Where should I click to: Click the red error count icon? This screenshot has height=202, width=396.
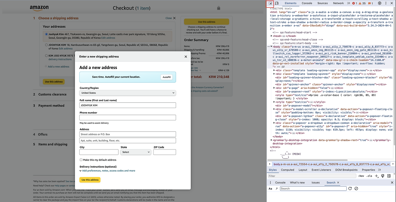pyautogui.click(x=355, y=3)
